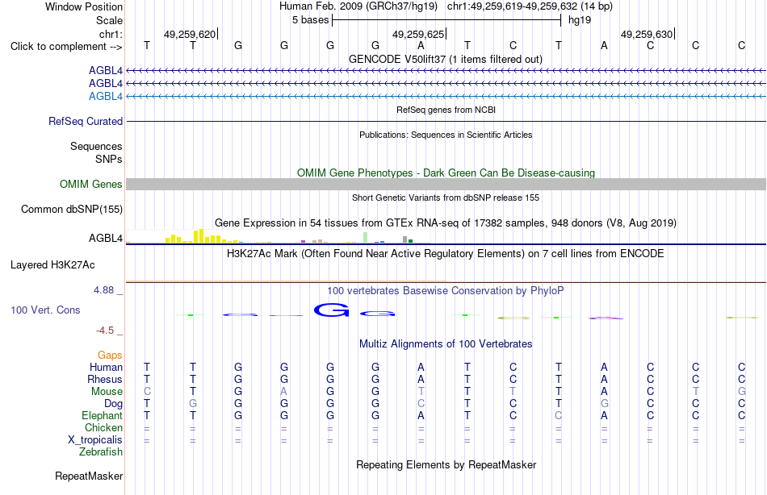Click the orange Gaps label

tap(110, 356)
